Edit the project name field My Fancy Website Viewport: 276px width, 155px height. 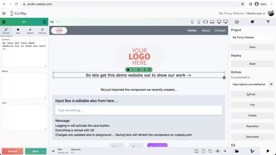pyautogui.click(x=252, y=37)
